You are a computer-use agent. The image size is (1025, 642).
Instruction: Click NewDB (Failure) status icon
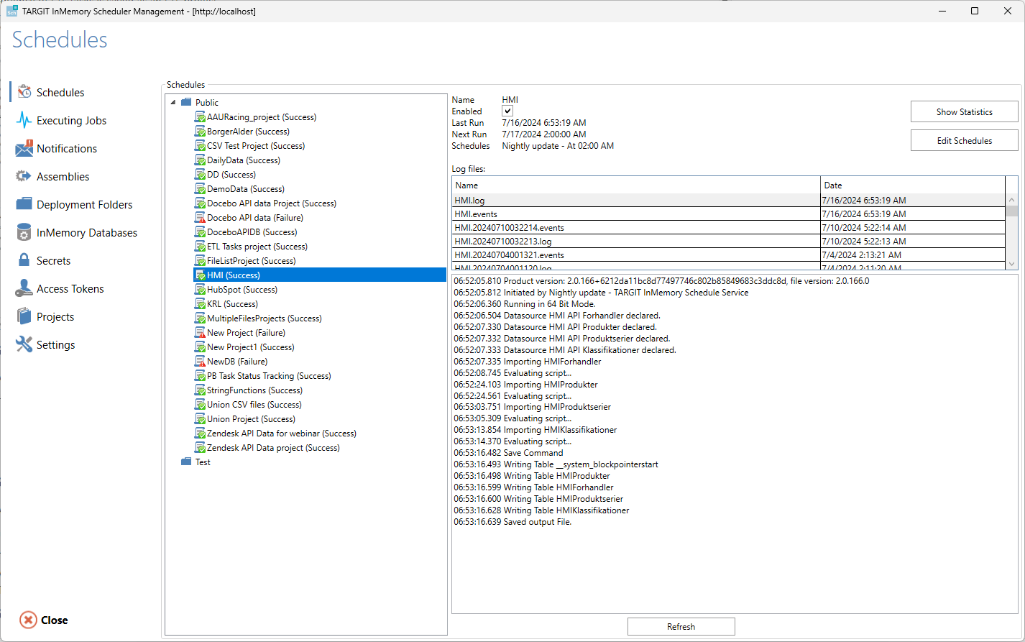point(201,362)
